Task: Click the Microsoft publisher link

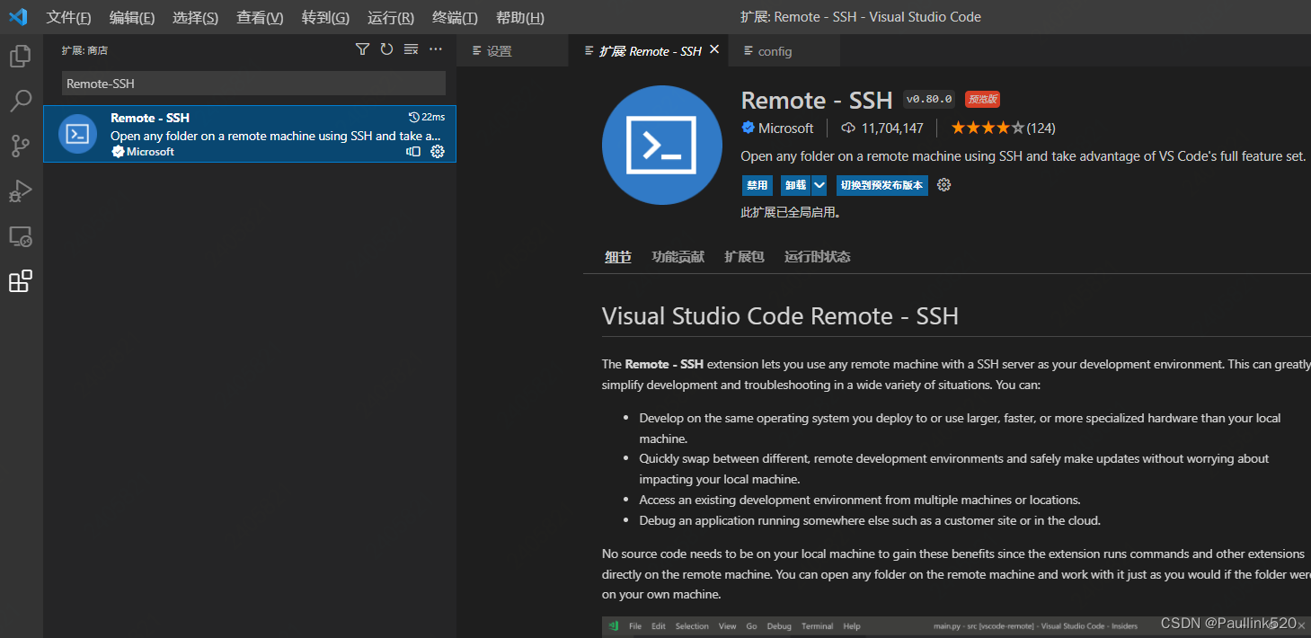Action: (785, 128)
